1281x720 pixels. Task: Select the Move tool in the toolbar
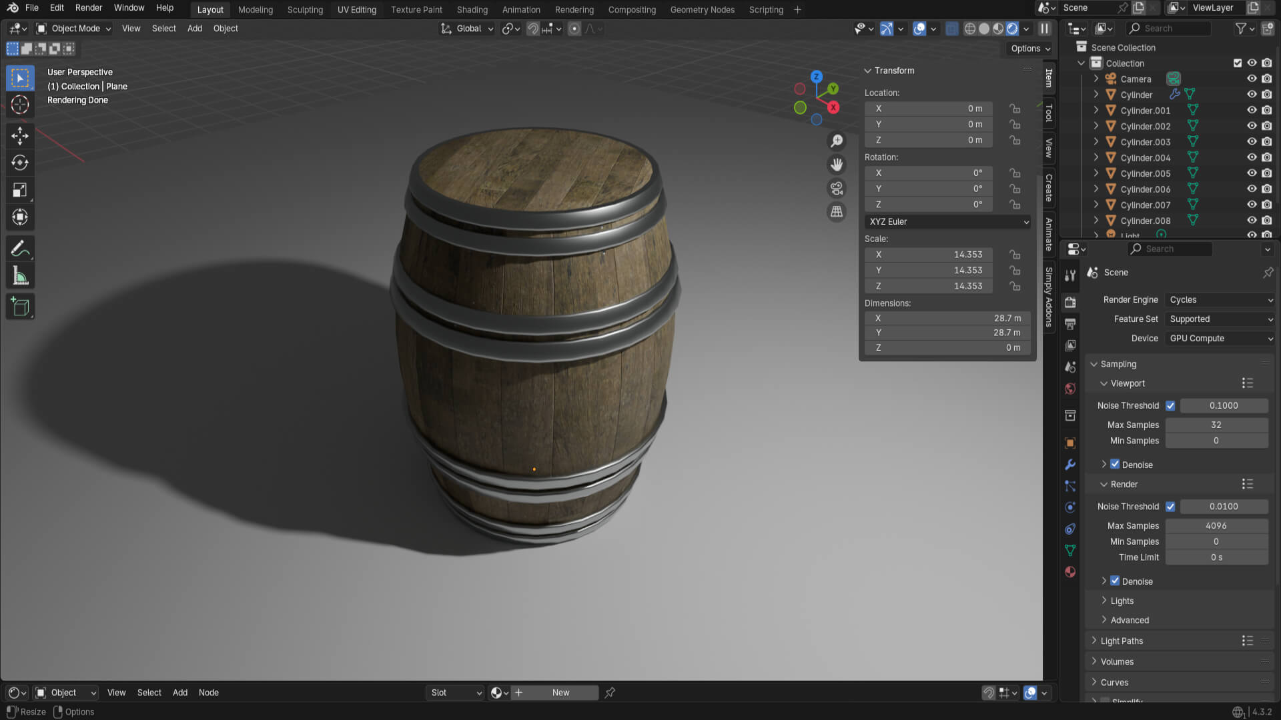20,135
